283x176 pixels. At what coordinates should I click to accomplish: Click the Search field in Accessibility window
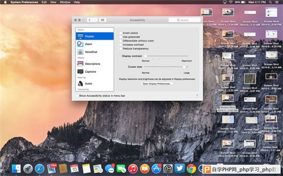184,20
